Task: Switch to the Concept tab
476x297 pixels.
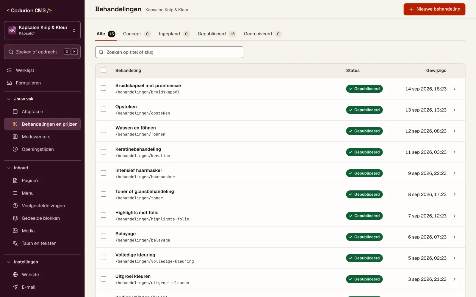Action: 137,34
